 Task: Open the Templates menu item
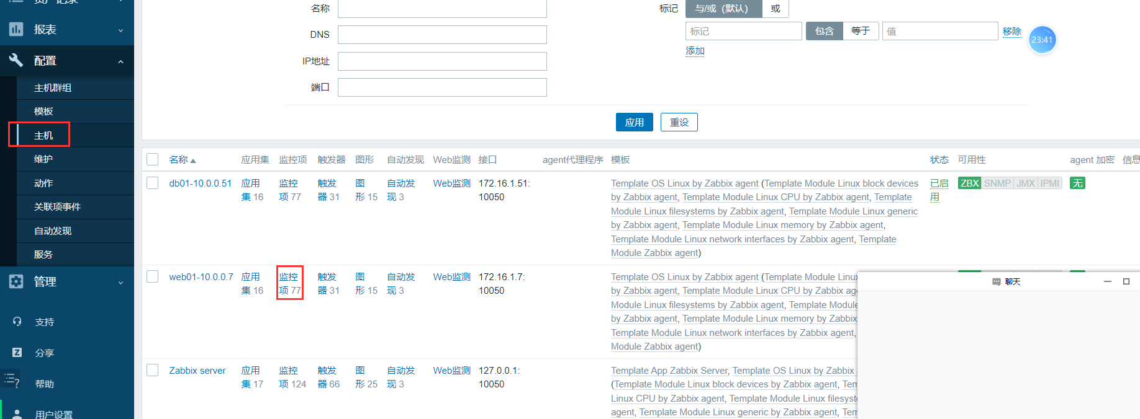tap(43, 112)
